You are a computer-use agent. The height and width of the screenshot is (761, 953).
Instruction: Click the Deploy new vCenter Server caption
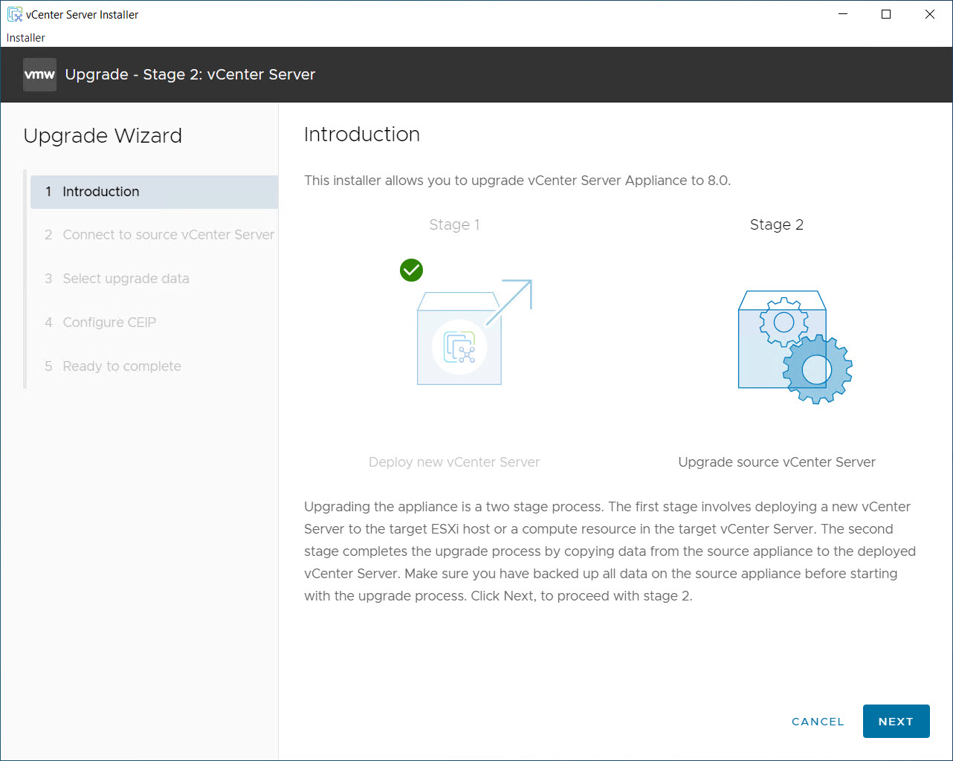(454, 462)
